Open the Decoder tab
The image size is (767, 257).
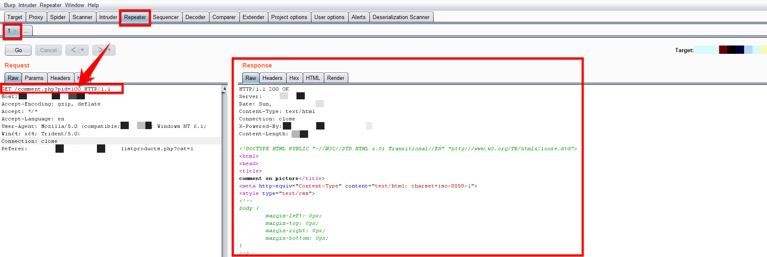(x=195, y=17)
